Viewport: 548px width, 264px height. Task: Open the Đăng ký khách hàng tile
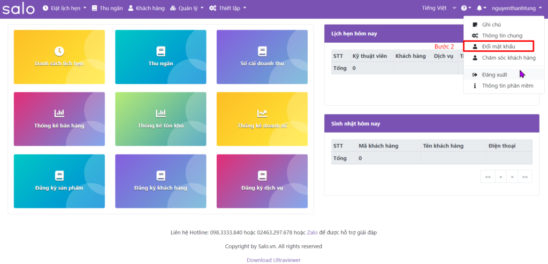161,181
